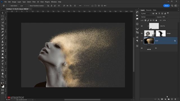Create a new adjustment layer icon
This screenshot has height=101, width=180.
(x=165, y=99)
